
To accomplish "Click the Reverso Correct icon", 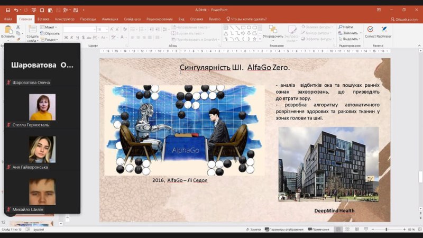I will click(x=371, y=29).
